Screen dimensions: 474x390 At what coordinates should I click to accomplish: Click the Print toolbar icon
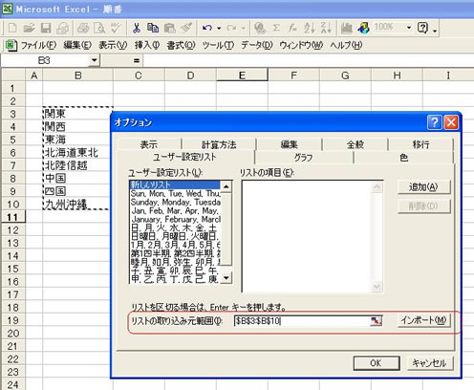pos(83,29)
